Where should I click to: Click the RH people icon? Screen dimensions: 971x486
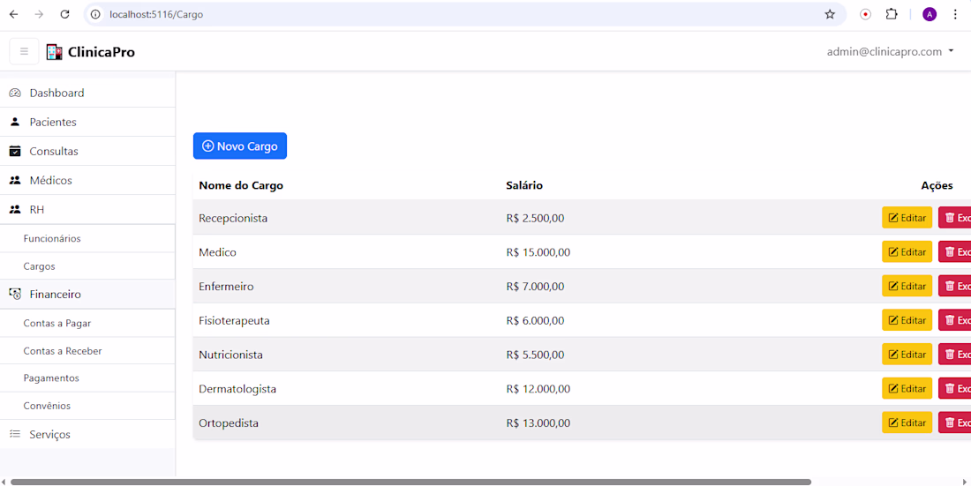click(x=16, y=210)
